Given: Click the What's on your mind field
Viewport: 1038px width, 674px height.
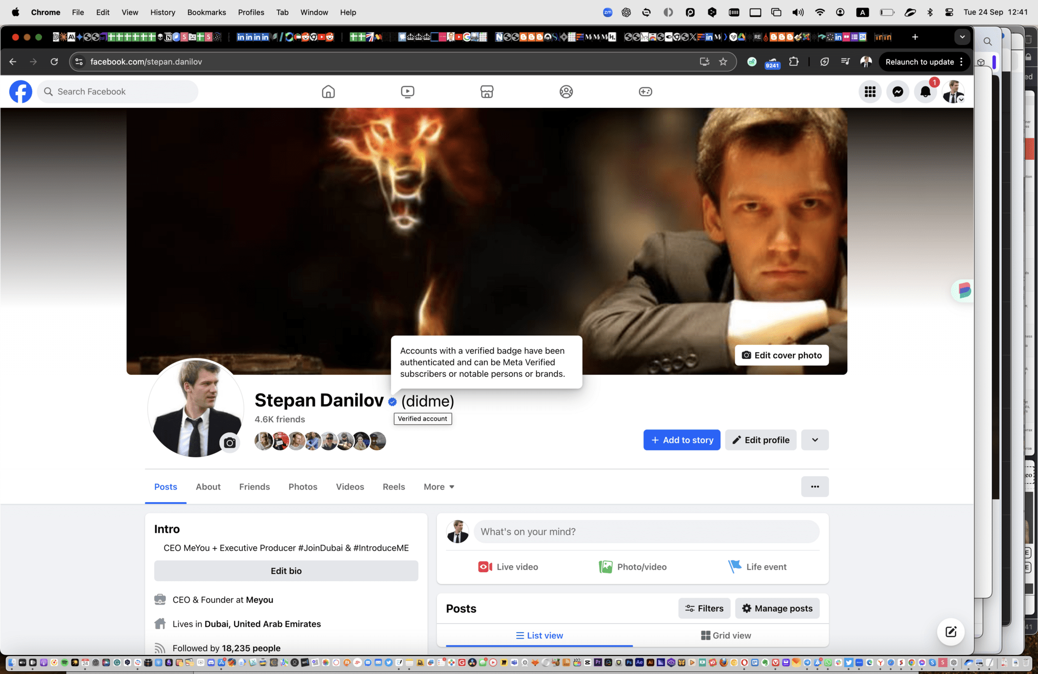Looking at the screenshot, I should point(646,532).
